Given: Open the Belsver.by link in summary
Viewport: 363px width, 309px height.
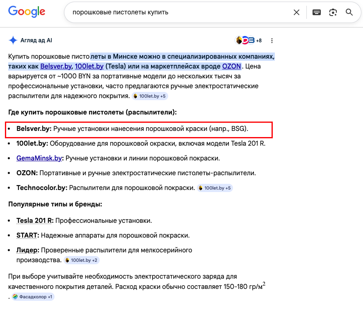Looking at the screenshot, I should point(56,66).
